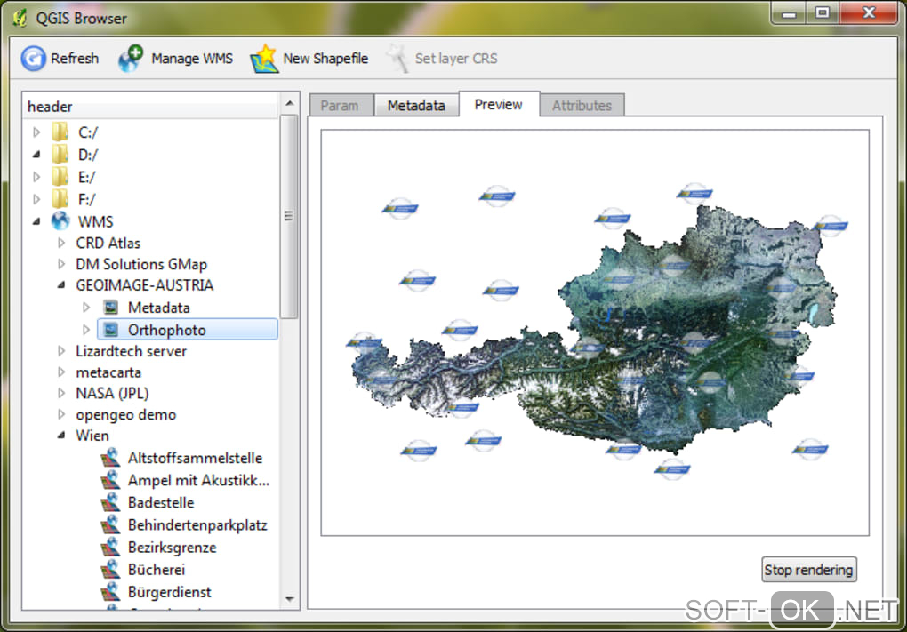This screenshot has width=907, height=632.
Task: Click the D:/ drive folder icon
Action: pos(60,155)
